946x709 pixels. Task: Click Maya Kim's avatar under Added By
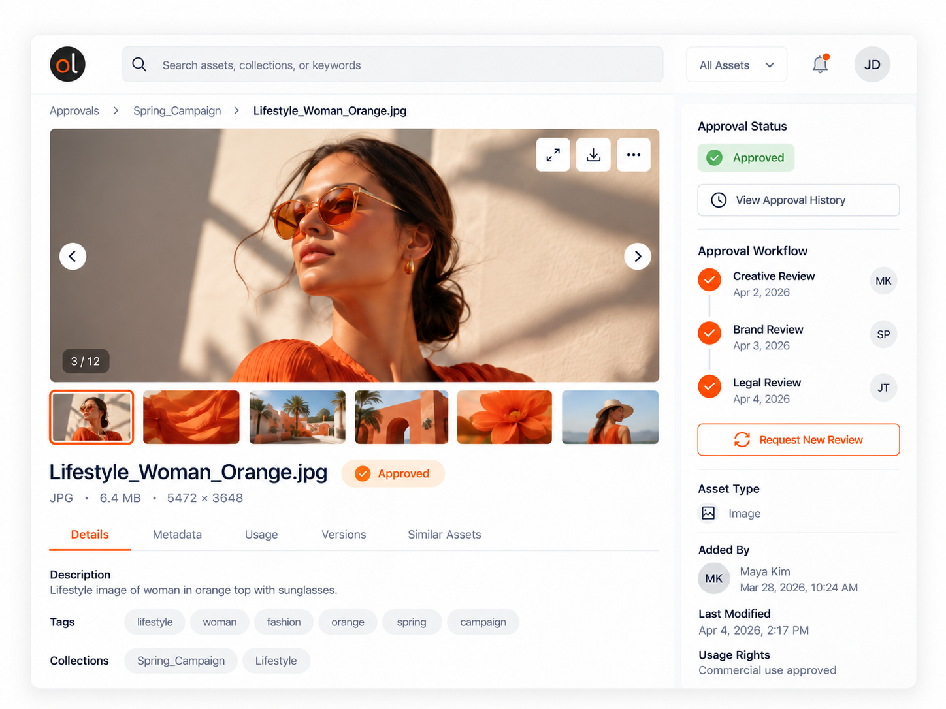pyautogui.click(x=714, y=578)
